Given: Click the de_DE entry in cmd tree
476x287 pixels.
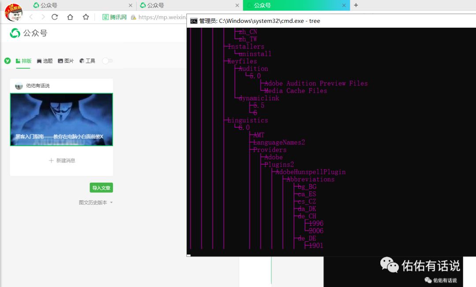Looking at the screenshot, I should pyautogui.click(x=307, y=238).
